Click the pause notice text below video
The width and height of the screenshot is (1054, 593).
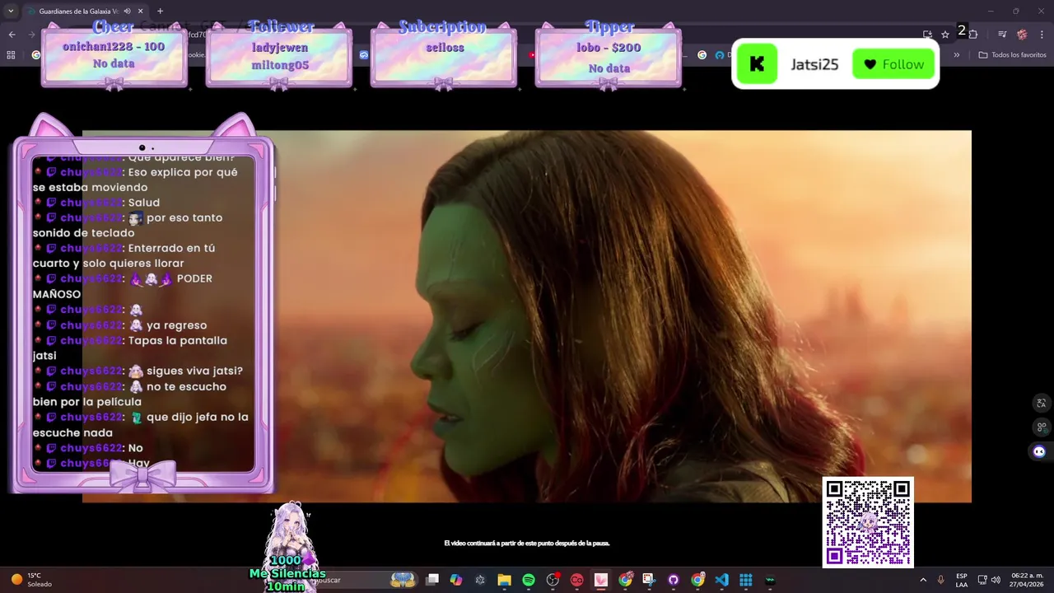527,544
